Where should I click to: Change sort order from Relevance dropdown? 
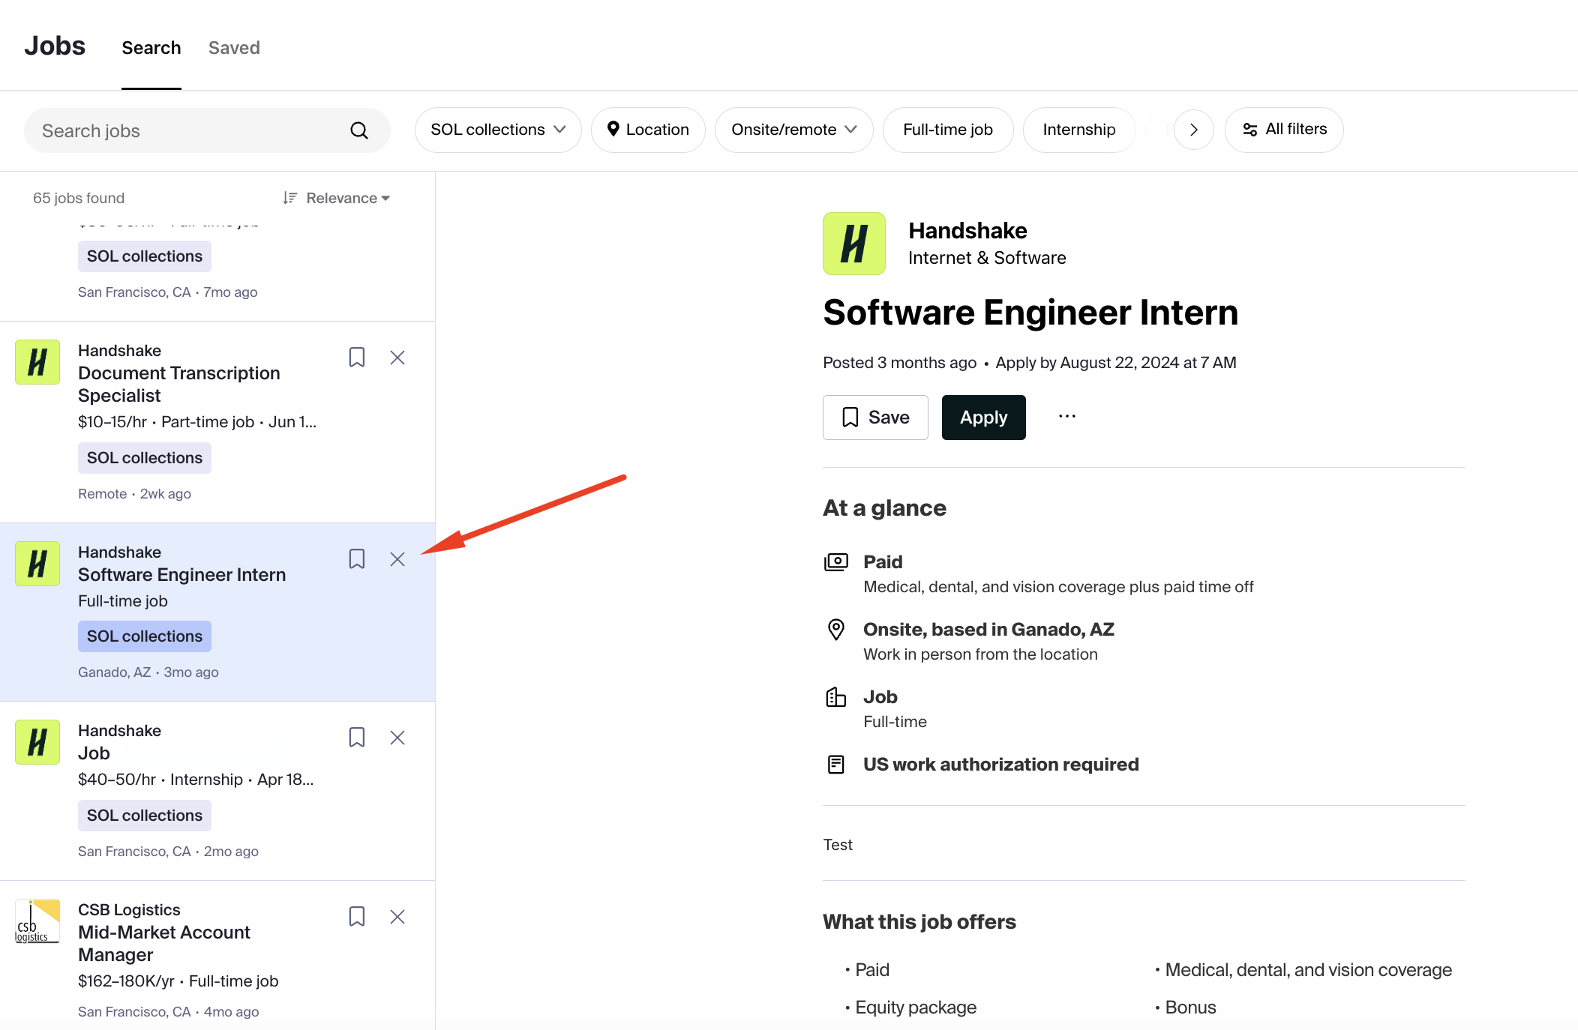(x=337, y=198)
